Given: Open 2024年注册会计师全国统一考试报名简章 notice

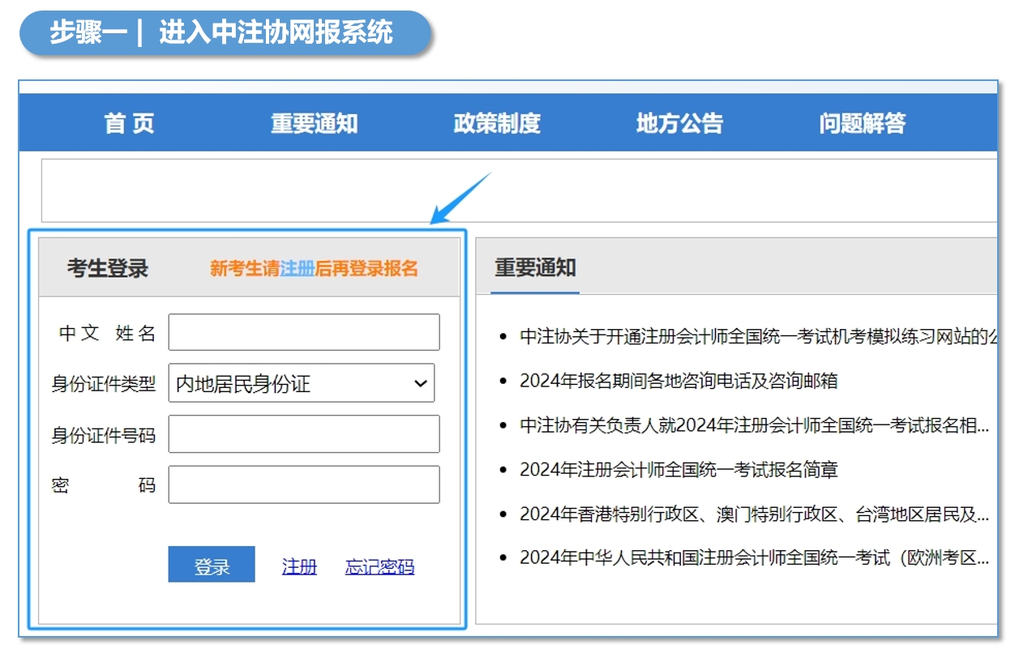Looking at the screenshot, I should tap(679, 470).
